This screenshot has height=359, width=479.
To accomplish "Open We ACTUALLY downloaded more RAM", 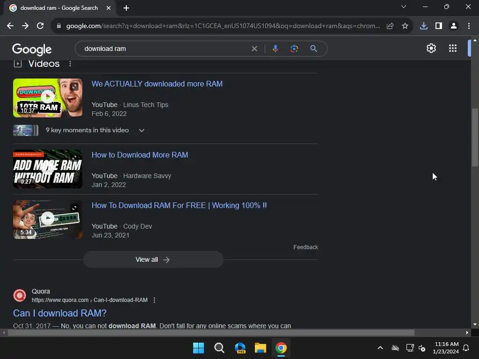I will pos(157,84).
